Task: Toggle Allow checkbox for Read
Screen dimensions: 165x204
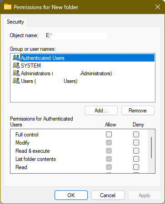Action: tap(109, 167)
